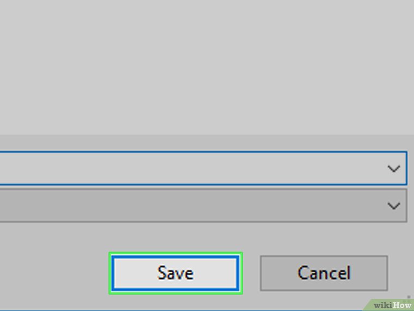Focus the blue-outlined file name text field
414x311 pixels.
[185, 169]
